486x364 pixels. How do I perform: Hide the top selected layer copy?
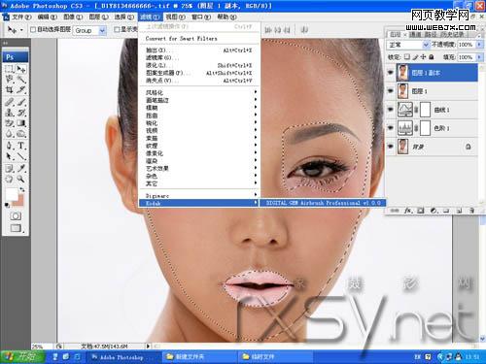[391, 73]
